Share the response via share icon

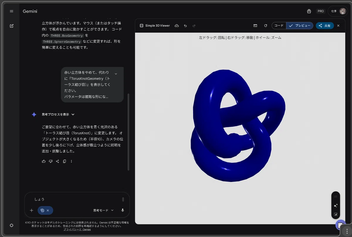57,161
